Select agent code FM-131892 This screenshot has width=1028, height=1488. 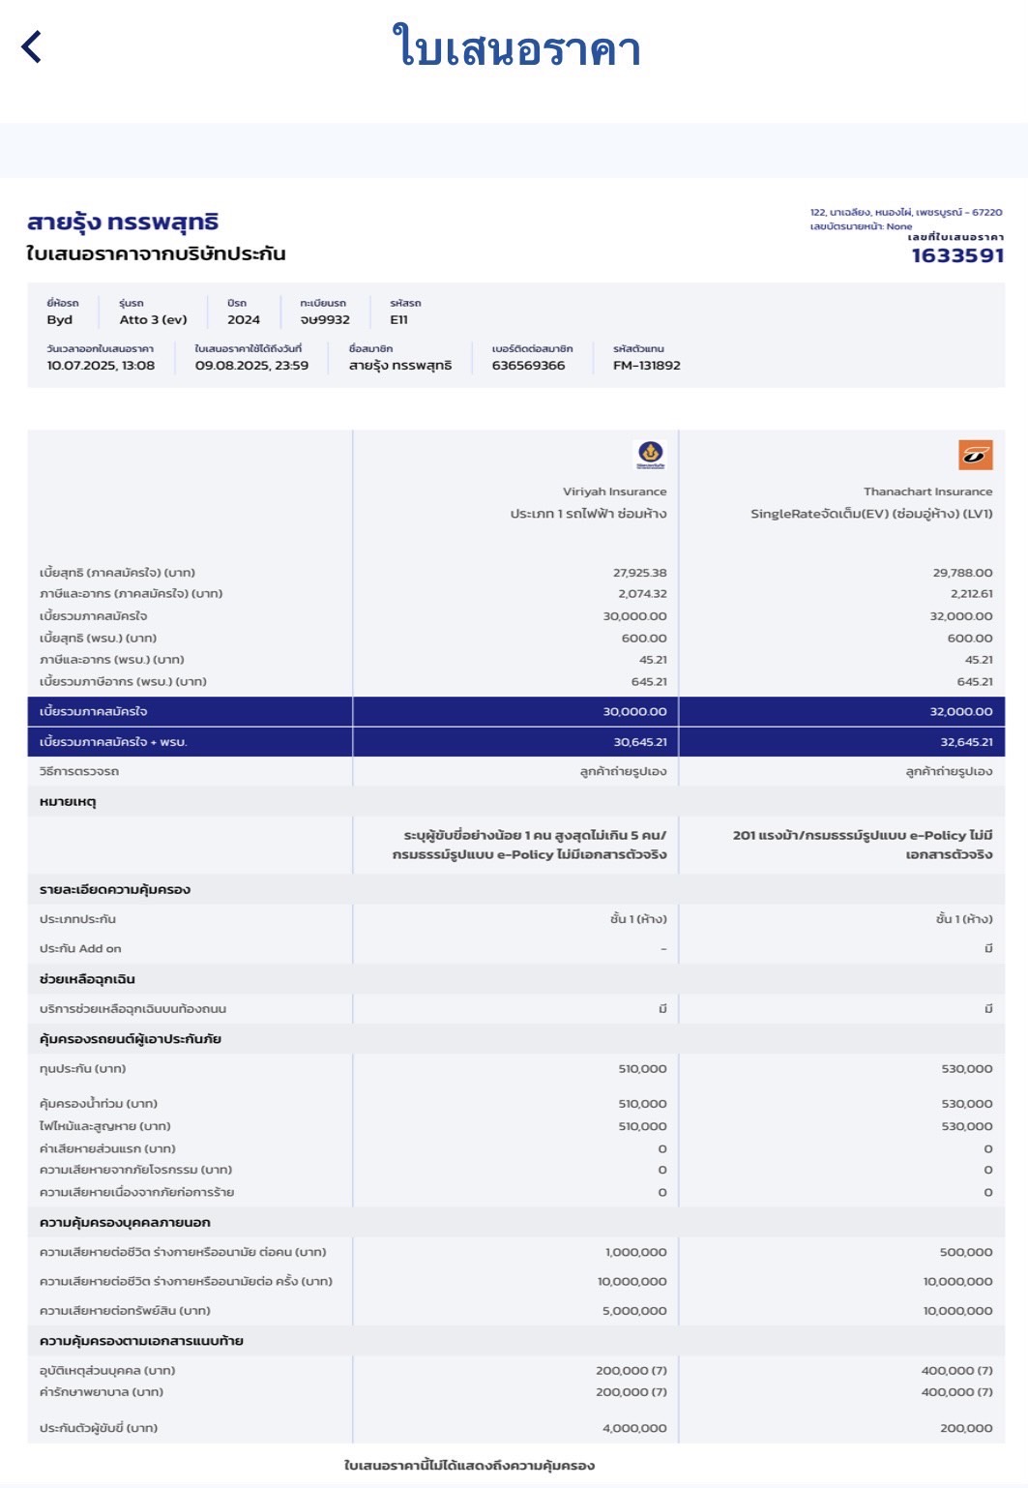pyautogui.click(x=647, y=366)
